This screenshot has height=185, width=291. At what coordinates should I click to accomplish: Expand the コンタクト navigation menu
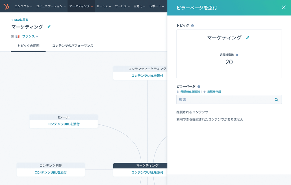tap(23, 6)
